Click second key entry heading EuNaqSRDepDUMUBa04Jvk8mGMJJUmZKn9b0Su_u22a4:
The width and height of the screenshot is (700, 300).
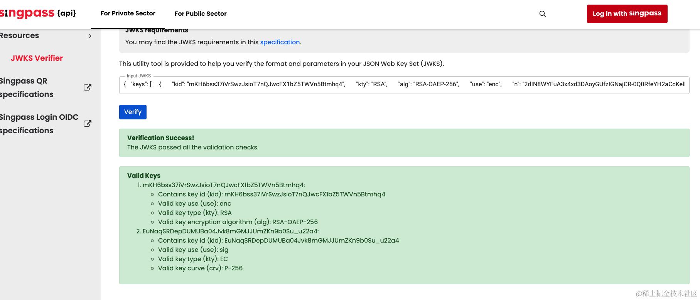pos(231,231)
